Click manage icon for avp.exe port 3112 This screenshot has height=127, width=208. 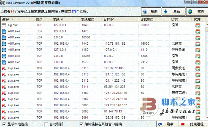click(198, 81)
